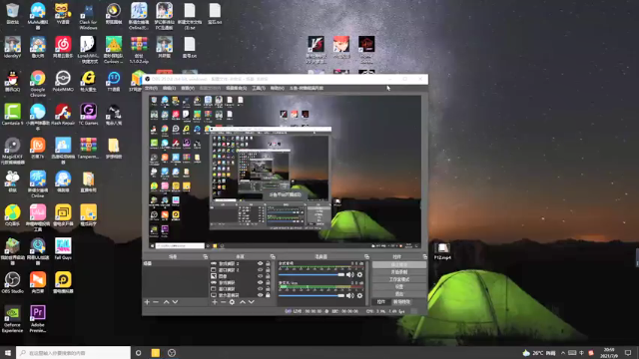Open the 文件(F) menu

151,88
